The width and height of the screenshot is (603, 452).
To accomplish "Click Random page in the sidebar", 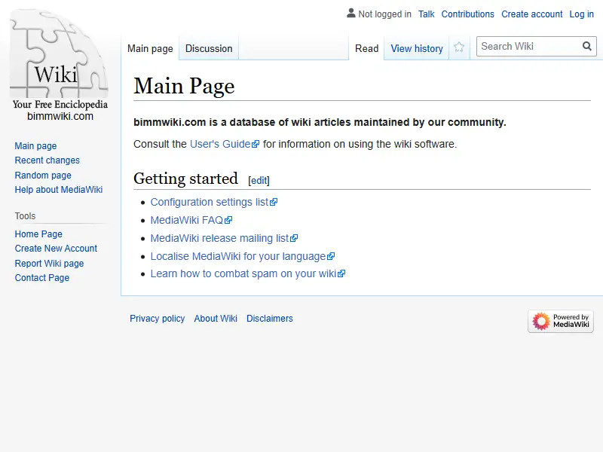I will (43, 176).
